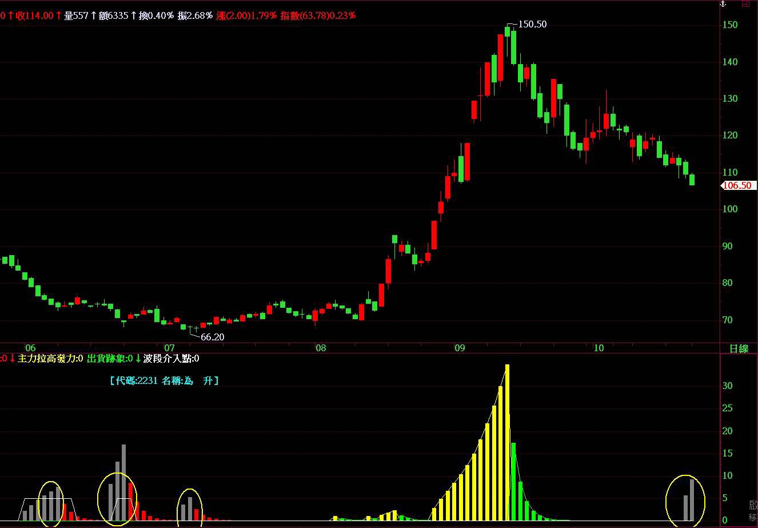Click the 66.20 low price label

click(x=212, y=337)
